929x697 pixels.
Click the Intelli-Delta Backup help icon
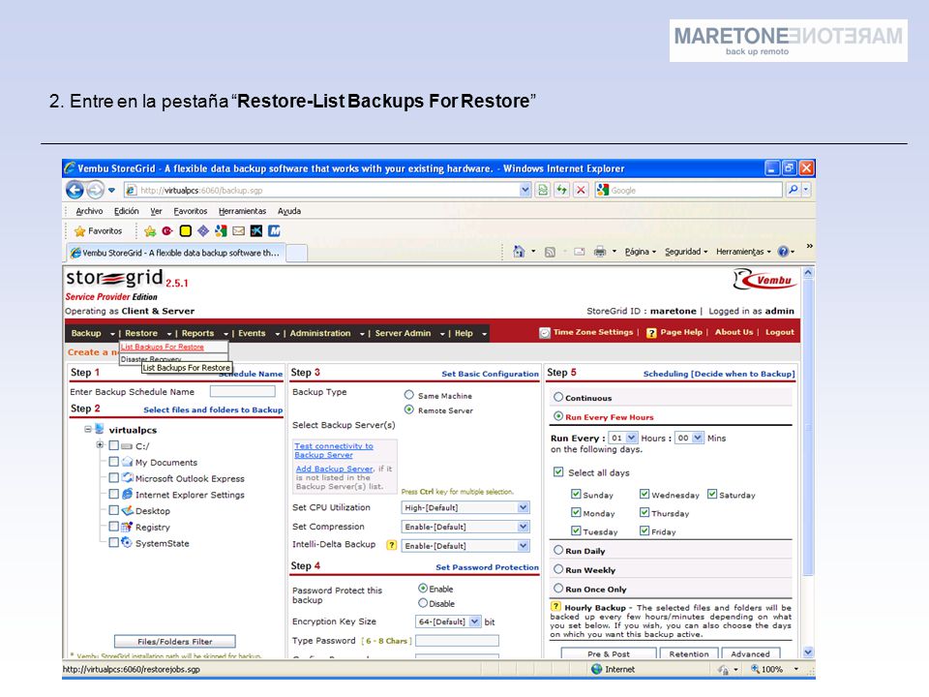click(391, 545)
